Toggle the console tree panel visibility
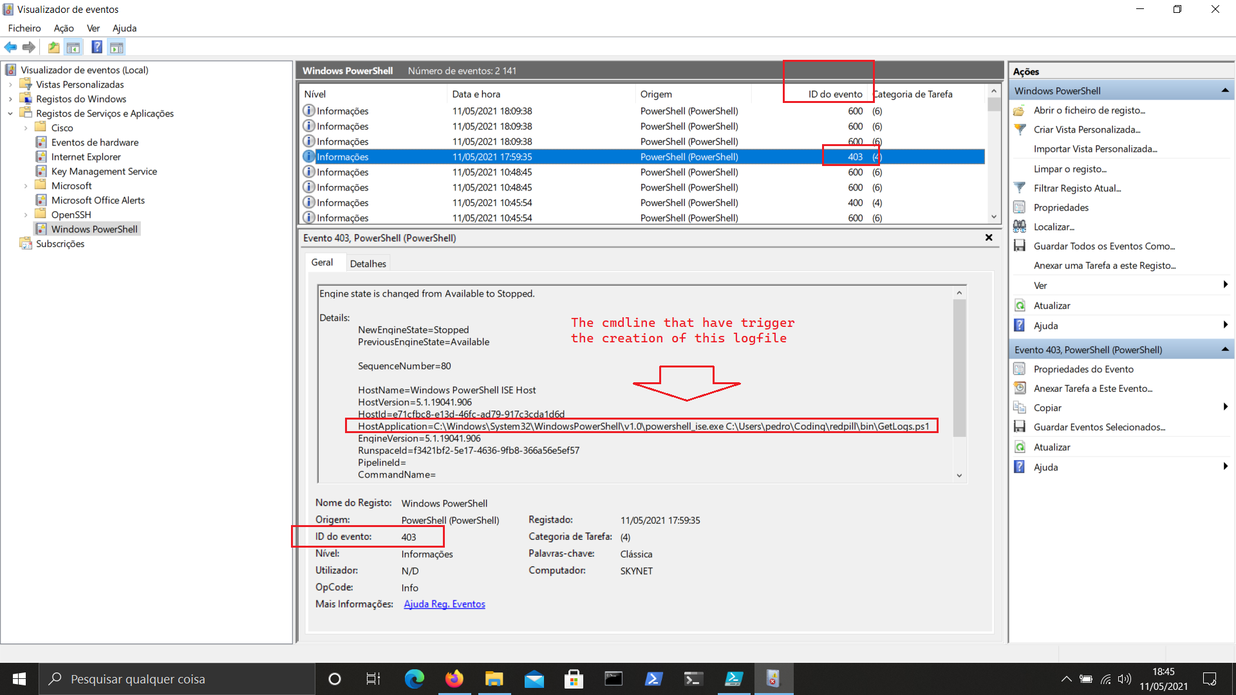This screenshot has width=1236, height=695. (73, 46)
